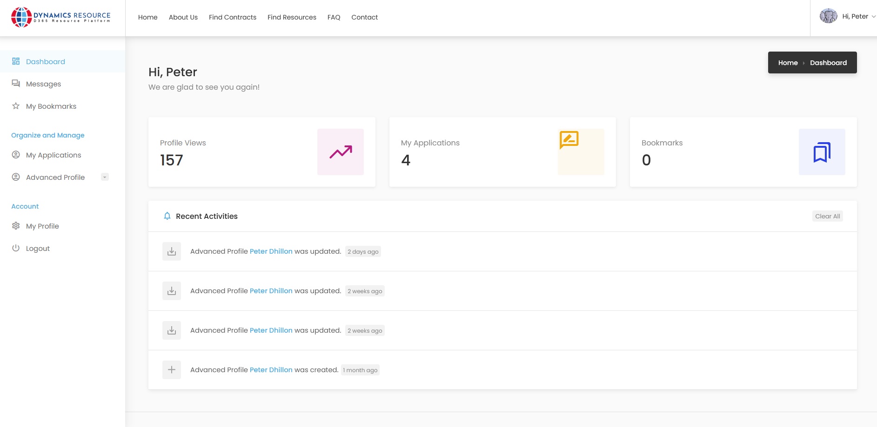Screen dimensions: 877x427
Task: Click the Dynamics Resource logo
Action: [x=61, y=17]
